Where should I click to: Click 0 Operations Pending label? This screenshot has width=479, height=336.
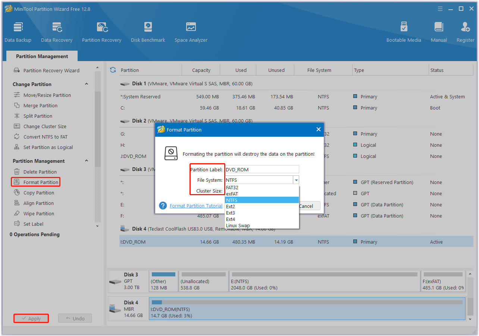pyautogui.click(x=35, y=234)
